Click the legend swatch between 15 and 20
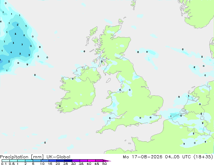This screenshot has width=214, height=165. pyautogui.click(x=52, y=161)
